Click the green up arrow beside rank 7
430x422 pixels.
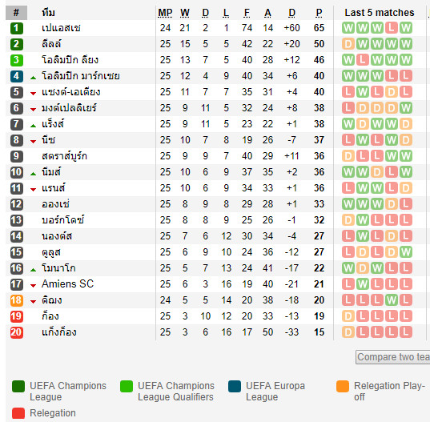tap(33, 126)
